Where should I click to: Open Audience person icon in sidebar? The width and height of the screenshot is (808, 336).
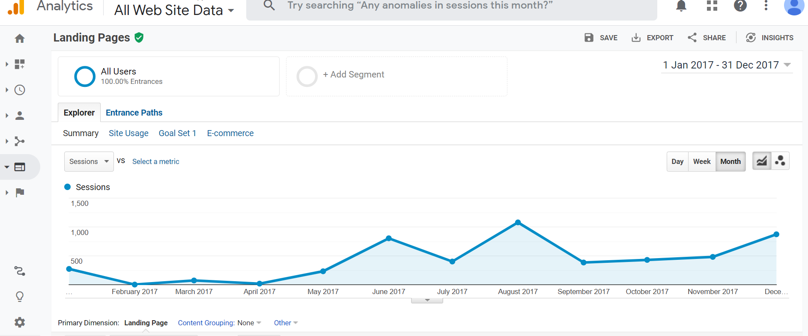[20, 116]
